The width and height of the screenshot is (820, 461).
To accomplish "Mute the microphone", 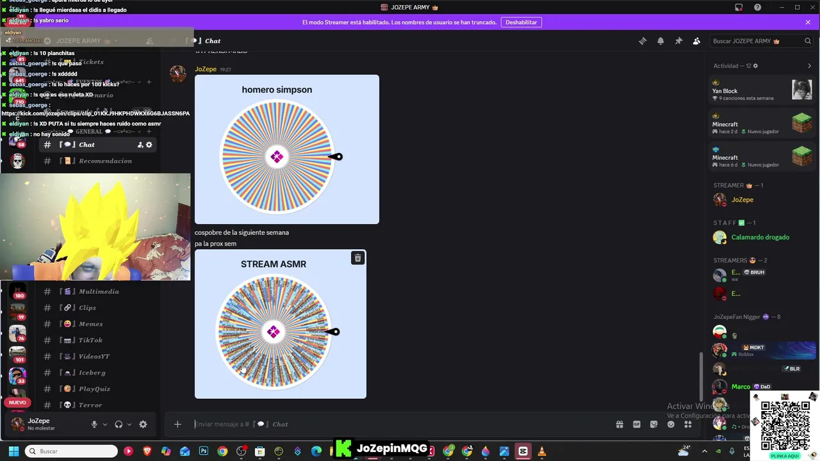I will (x=94, y=424).
